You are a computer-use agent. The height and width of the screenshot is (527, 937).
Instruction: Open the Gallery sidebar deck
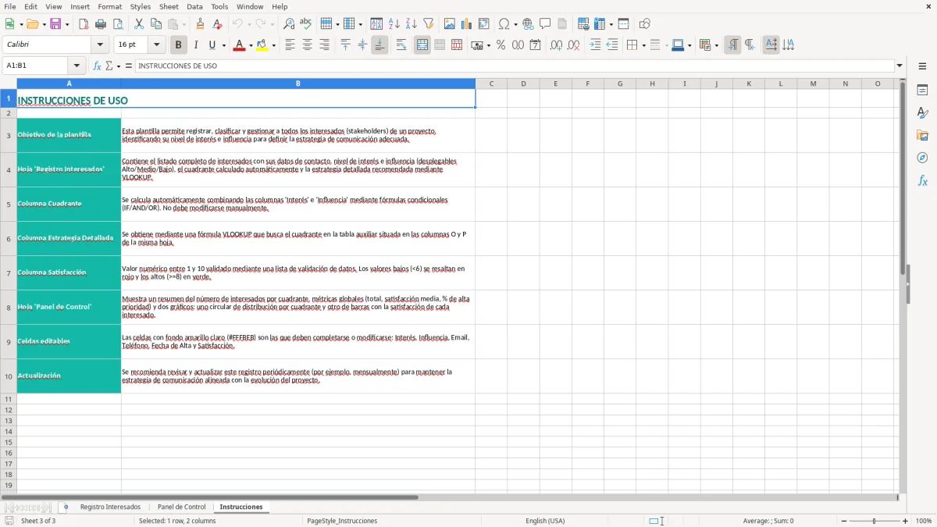[x=922, y=135]
